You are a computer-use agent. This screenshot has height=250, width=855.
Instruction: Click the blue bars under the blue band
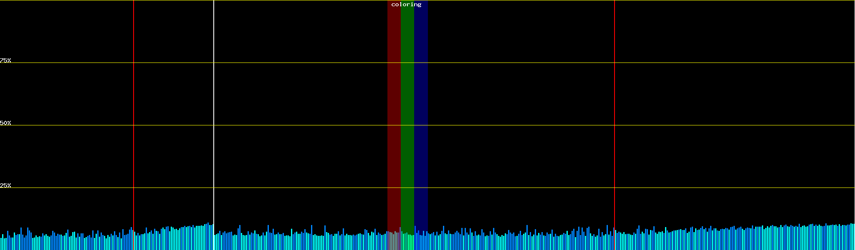click(421, 242)
